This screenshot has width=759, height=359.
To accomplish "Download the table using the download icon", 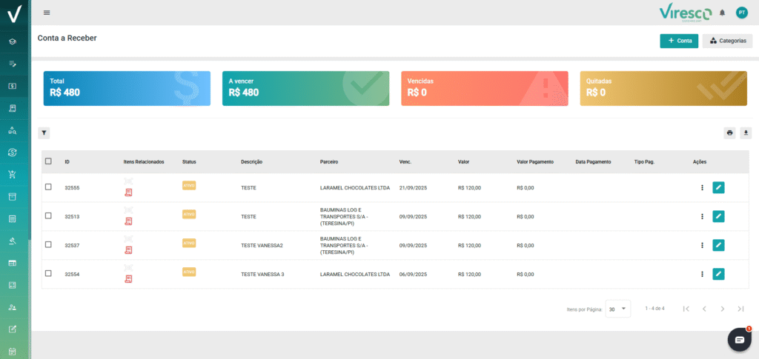I will (746, 133).
